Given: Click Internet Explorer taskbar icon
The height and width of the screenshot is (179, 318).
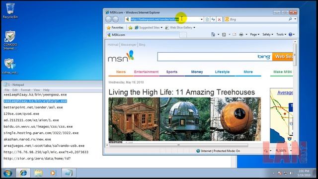Looking at the screenshot, I should point(23,173).
